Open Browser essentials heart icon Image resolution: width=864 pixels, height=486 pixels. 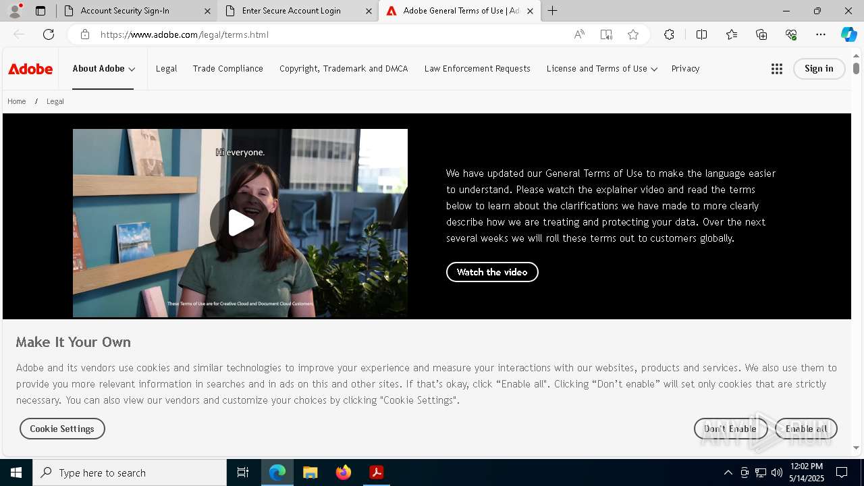[791, 34]
